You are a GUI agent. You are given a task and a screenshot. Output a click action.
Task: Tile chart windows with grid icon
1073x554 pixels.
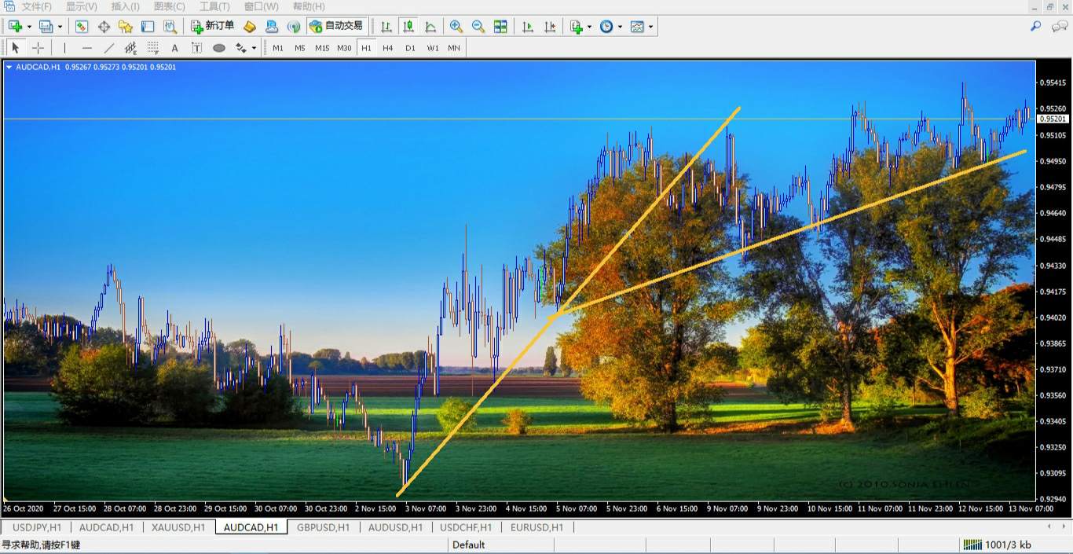tap(500, 27)
